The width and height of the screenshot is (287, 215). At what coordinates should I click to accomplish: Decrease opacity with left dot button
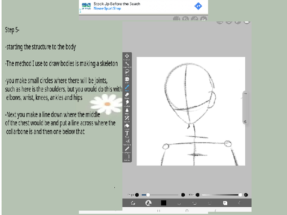click(x=197, y=195)
